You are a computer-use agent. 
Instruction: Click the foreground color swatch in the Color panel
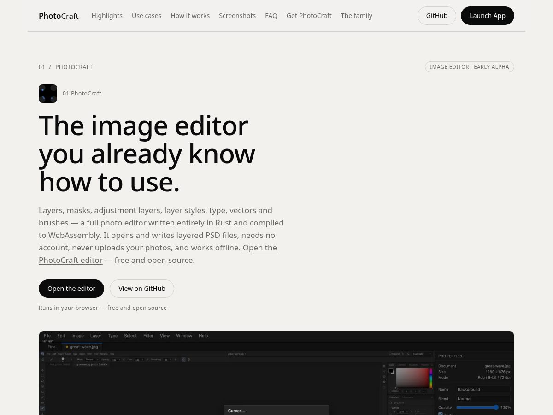click(x=391, y=370)
